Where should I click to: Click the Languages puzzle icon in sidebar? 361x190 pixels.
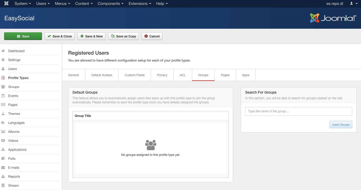coord(3,123)
